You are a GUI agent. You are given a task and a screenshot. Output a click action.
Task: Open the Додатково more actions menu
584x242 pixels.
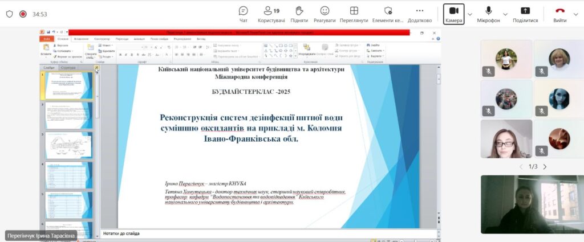pos(420,14)
